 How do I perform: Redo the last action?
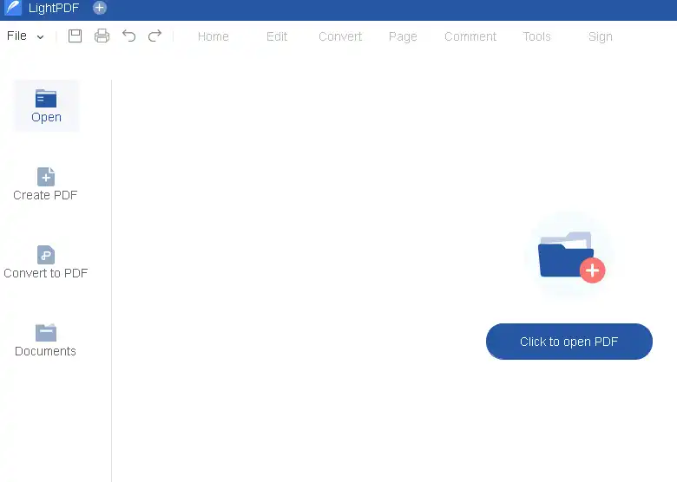[x=154, y=36]
